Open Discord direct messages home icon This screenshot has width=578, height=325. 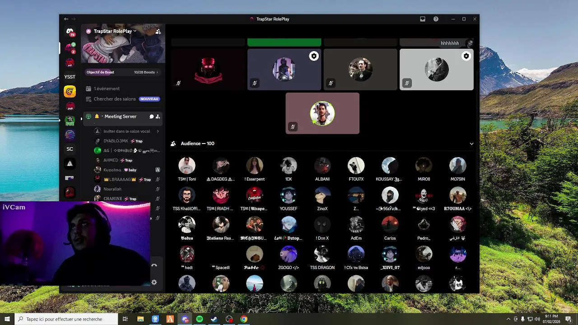70,32
